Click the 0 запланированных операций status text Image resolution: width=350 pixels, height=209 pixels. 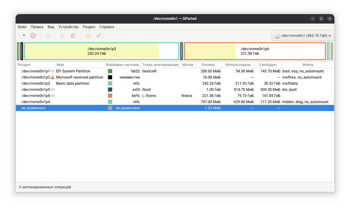[x=45, y=187]
